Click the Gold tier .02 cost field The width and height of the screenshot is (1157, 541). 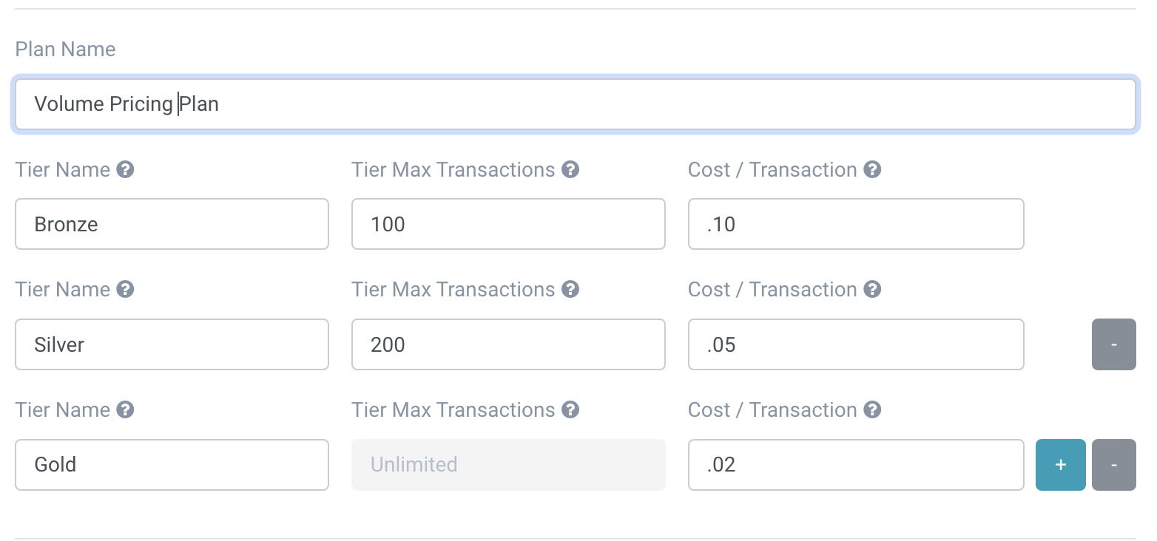point(855,465)
